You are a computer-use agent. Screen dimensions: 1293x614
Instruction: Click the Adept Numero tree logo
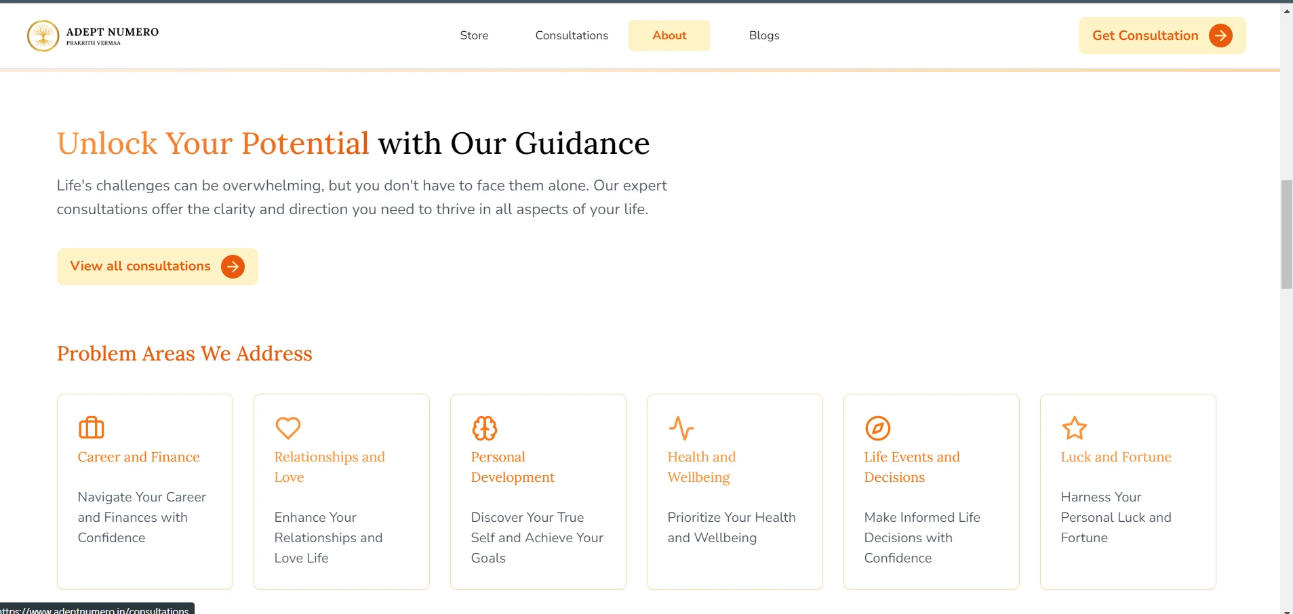point(43,36)
